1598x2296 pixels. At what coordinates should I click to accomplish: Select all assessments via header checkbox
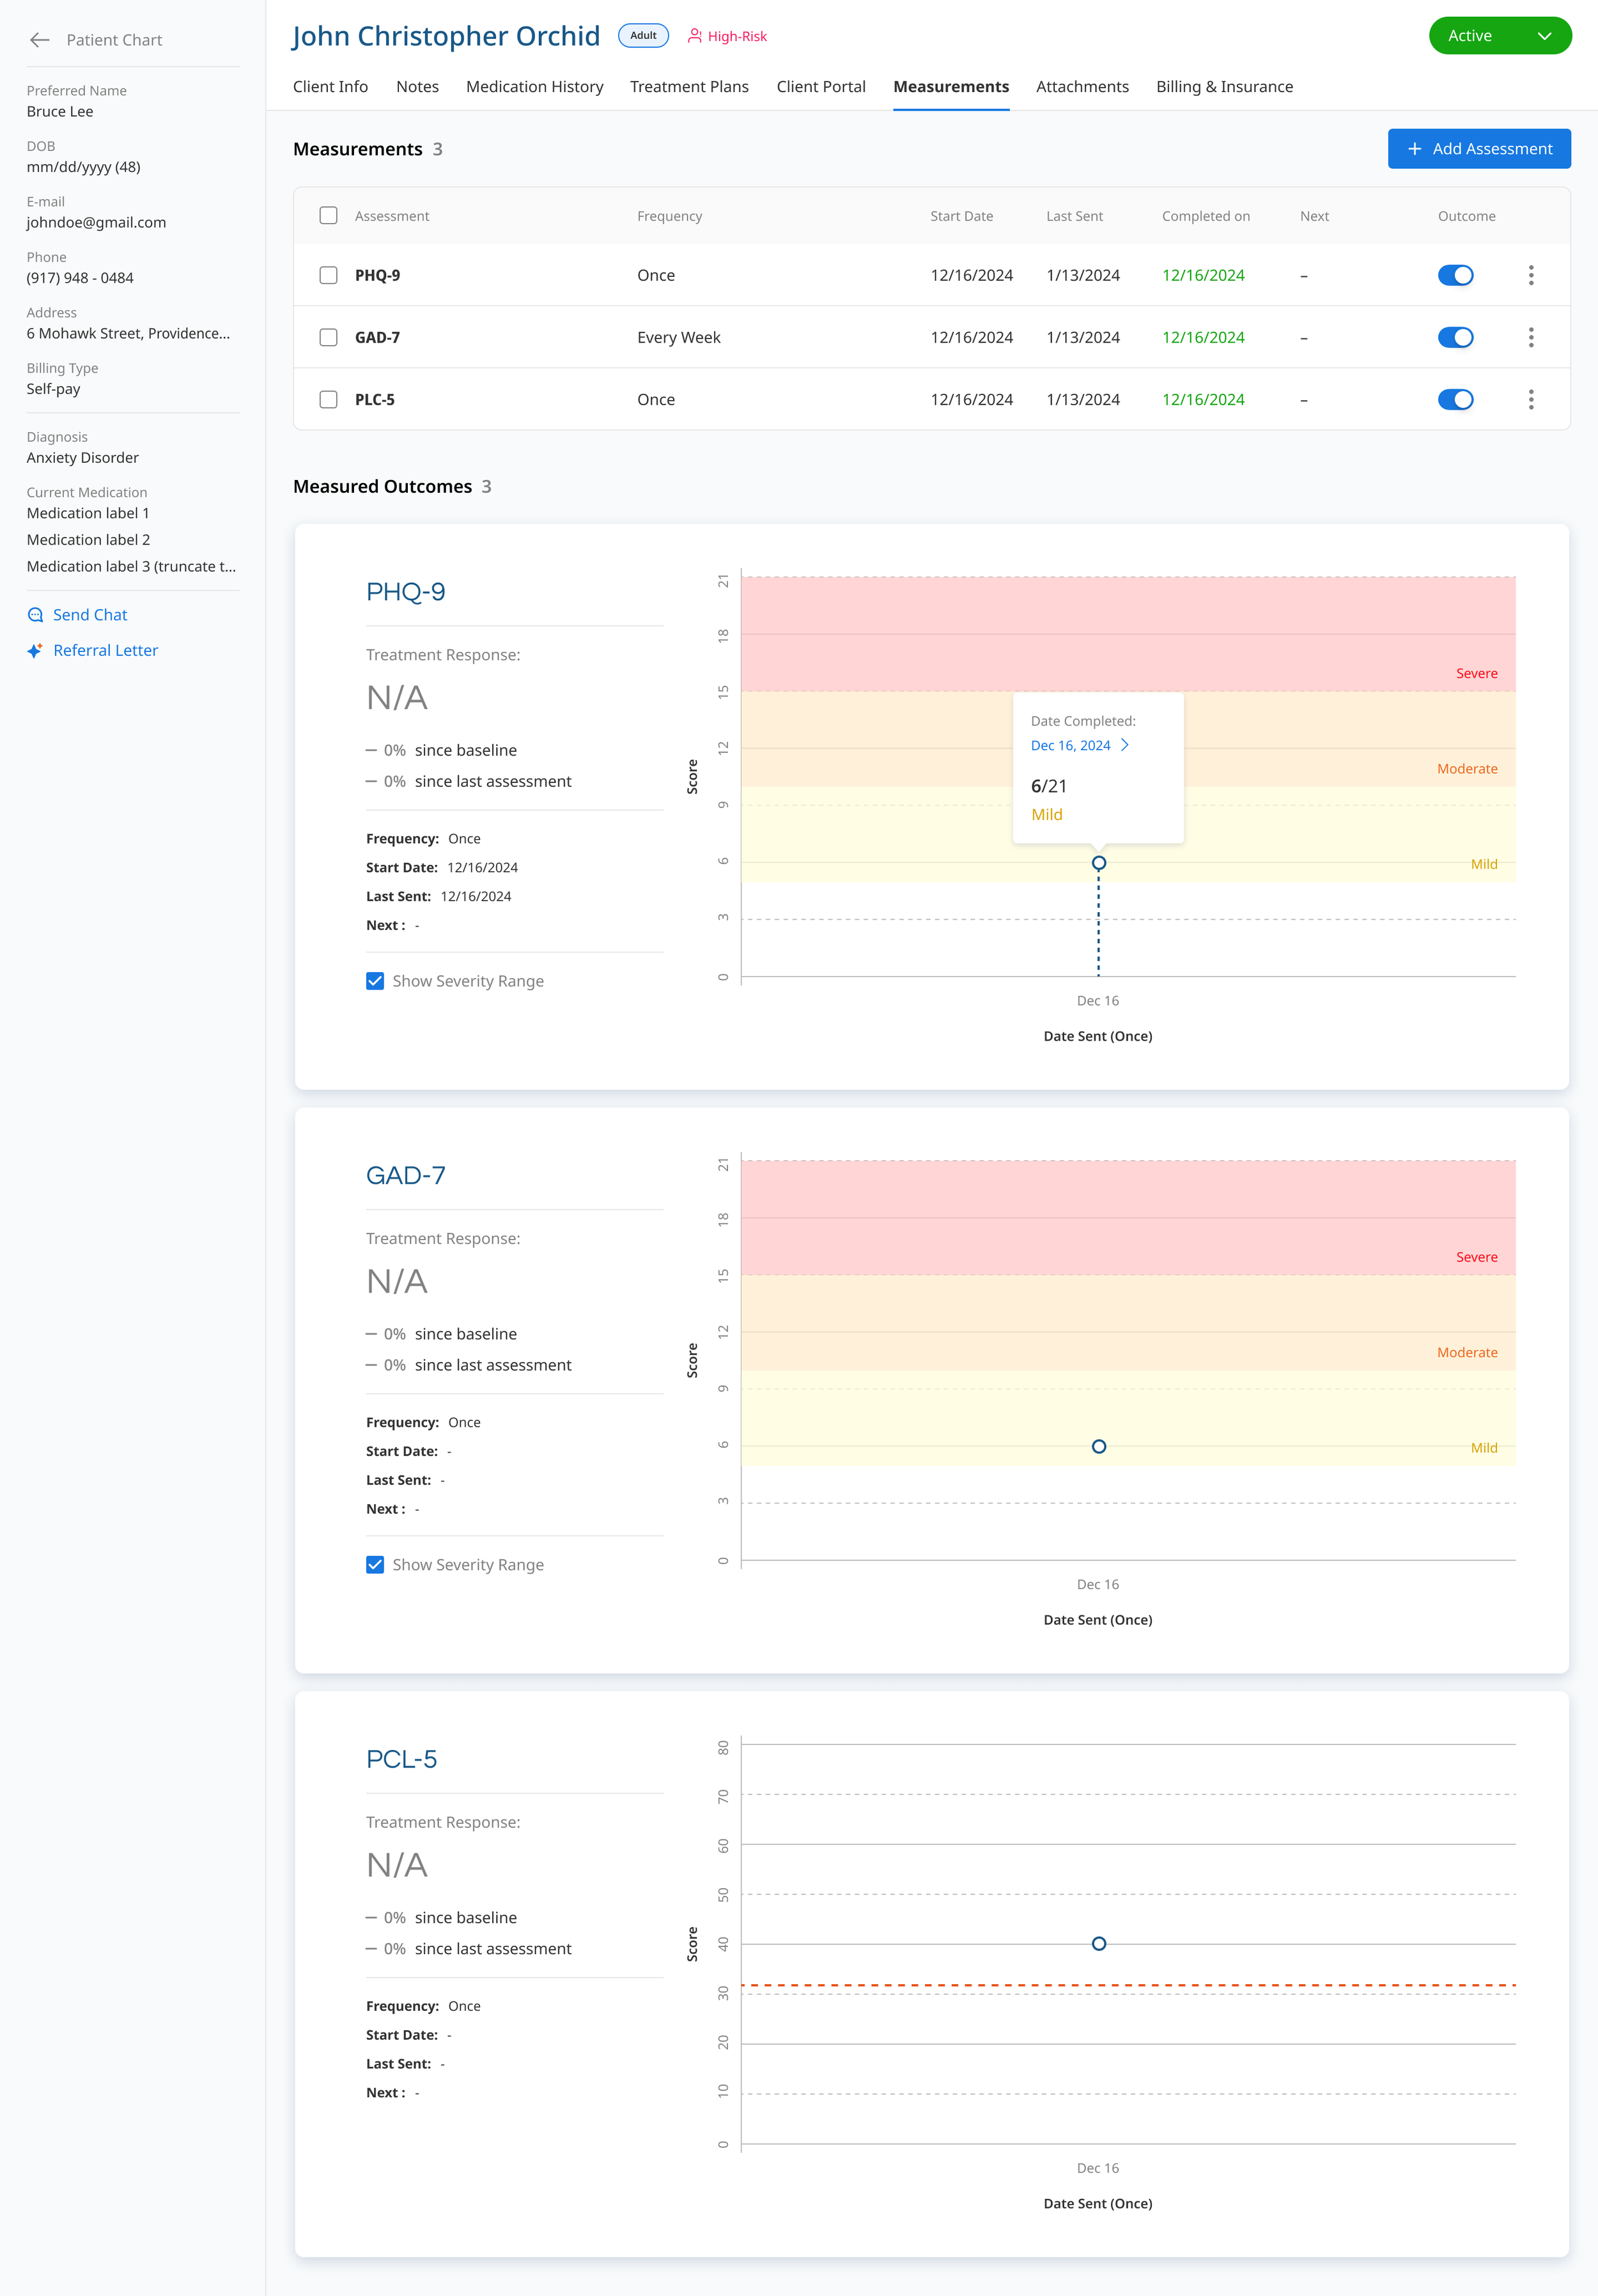coord(328,216)
